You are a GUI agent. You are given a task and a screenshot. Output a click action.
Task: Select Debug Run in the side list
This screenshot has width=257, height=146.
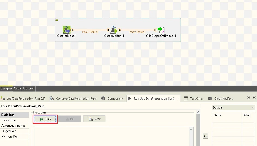click(14, 120)
